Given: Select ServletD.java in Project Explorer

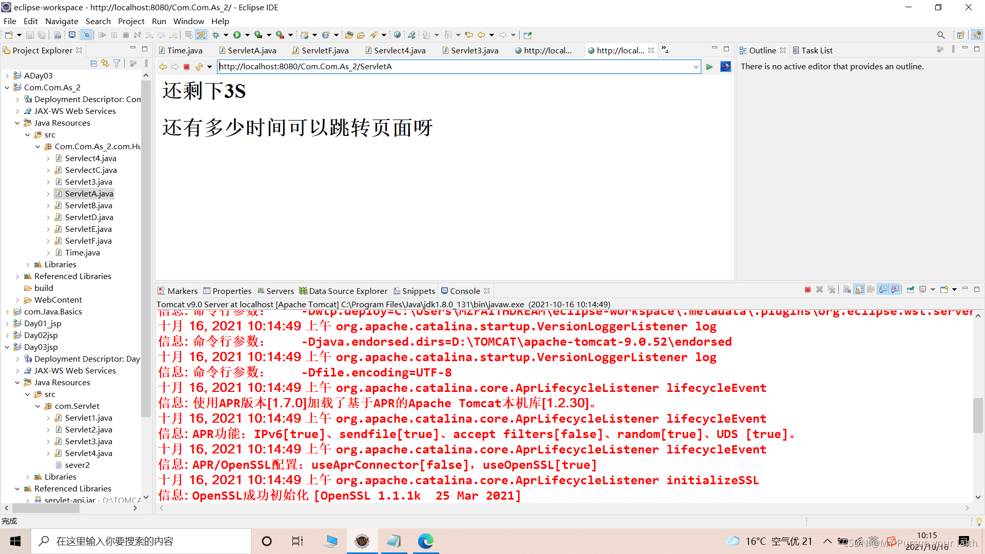Looking at the screenshot, I should 89,217.
